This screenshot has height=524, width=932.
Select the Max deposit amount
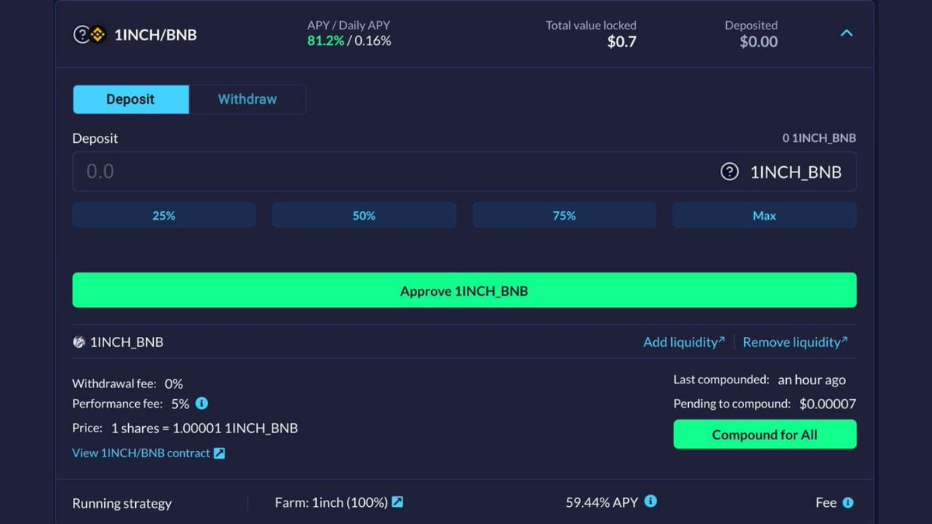point(764,216)
